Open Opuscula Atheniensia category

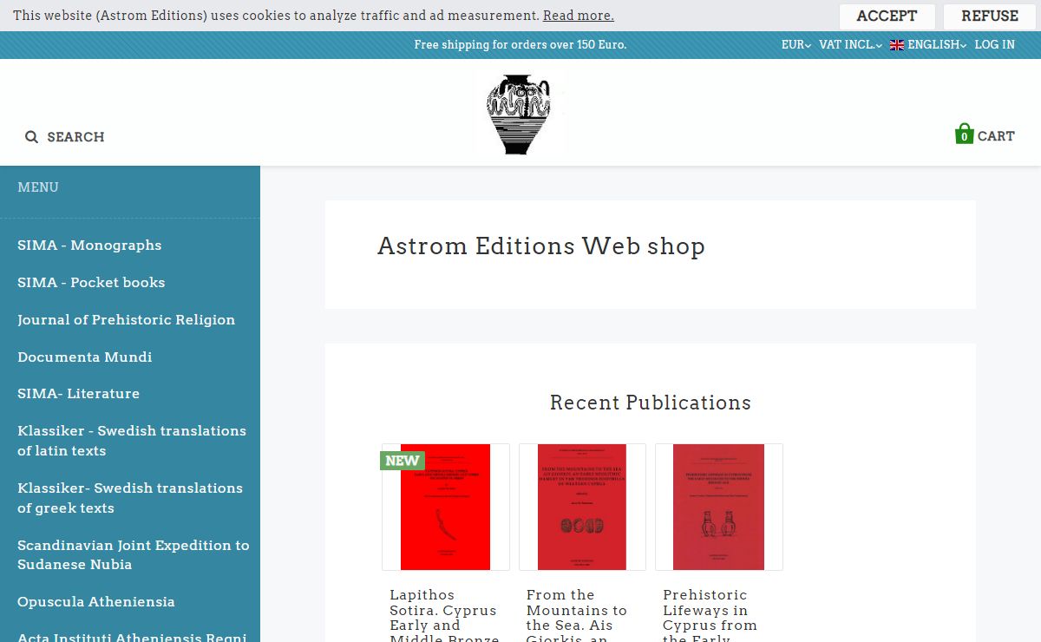(96, 602)
